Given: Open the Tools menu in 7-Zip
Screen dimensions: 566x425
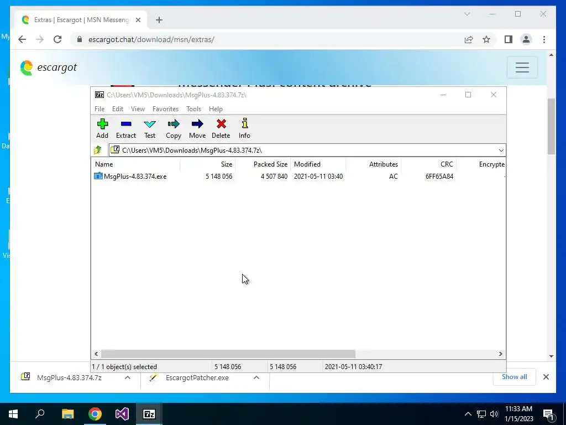Looking at the screenshot, I should pyautogui.click(x=193, y=109).
